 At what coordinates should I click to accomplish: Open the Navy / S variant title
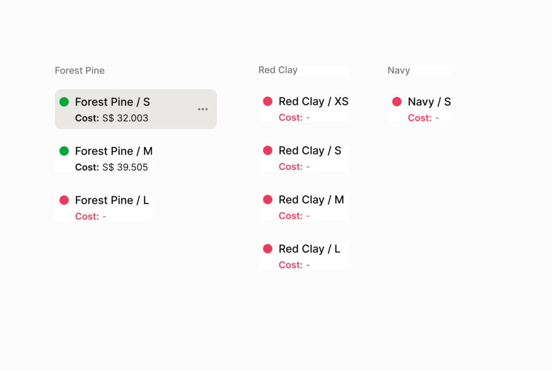(x=429, y=101)
